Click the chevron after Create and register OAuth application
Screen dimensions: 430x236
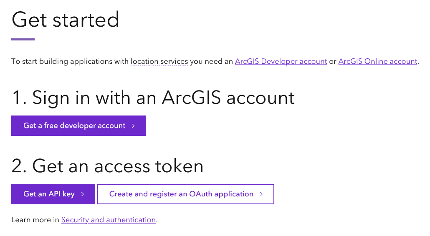(x=261, y=194)
